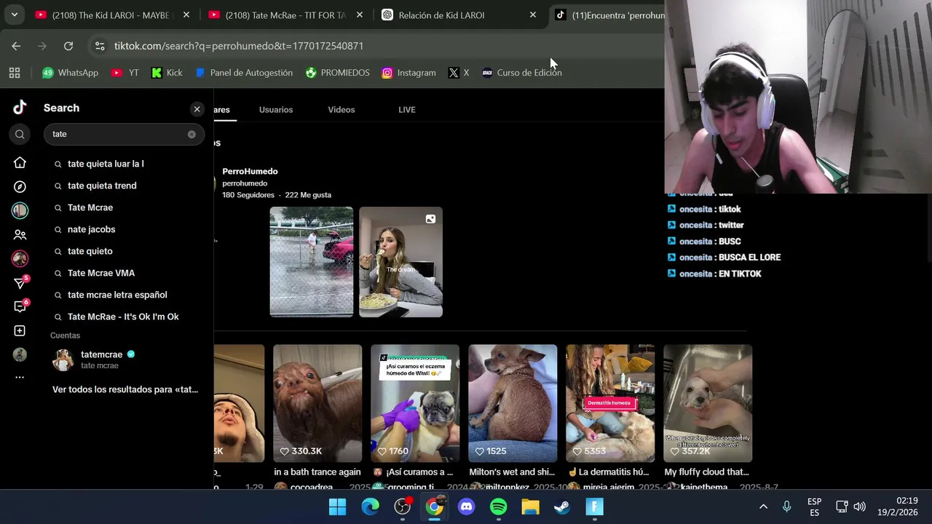Click the TikTok logo icon in the sidebar

pos(20,108)
